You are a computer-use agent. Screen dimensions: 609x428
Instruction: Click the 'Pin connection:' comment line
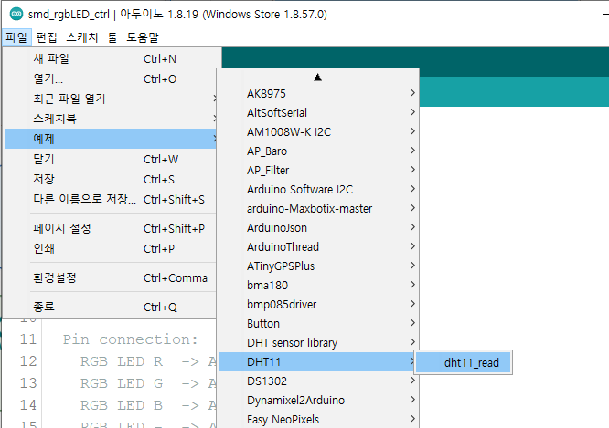pos(131,339)
